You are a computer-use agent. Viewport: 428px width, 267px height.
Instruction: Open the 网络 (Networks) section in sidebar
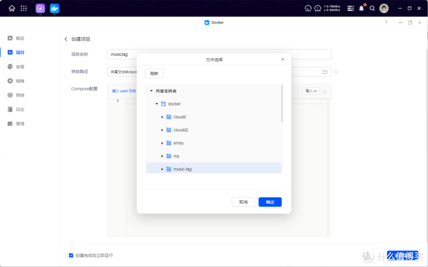coord(19,95)
